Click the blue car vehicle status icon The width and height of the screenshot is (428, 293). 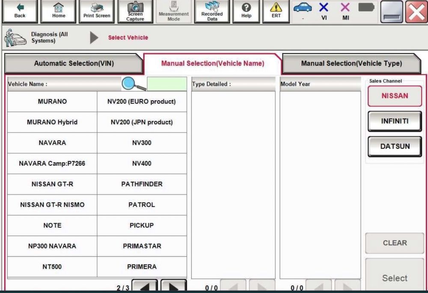click(x=303, y=7)
